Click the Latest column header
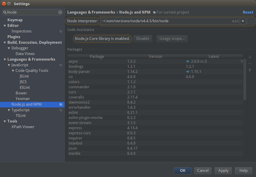Viewport: 256px width, 177px height. (x=214, y=56)
